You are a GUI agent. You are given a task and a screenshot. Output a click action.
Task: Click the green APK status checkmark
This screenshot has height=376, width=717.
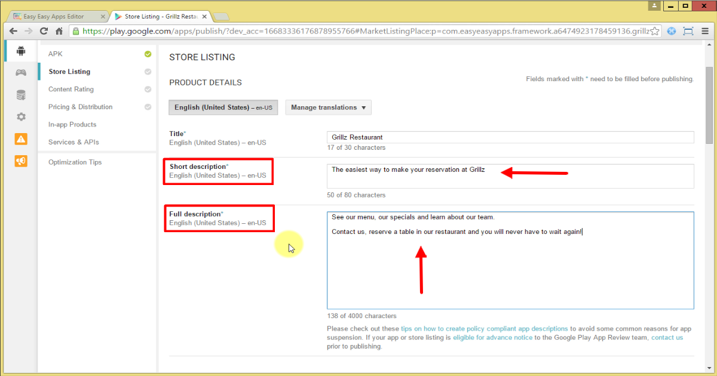point(148,54)
